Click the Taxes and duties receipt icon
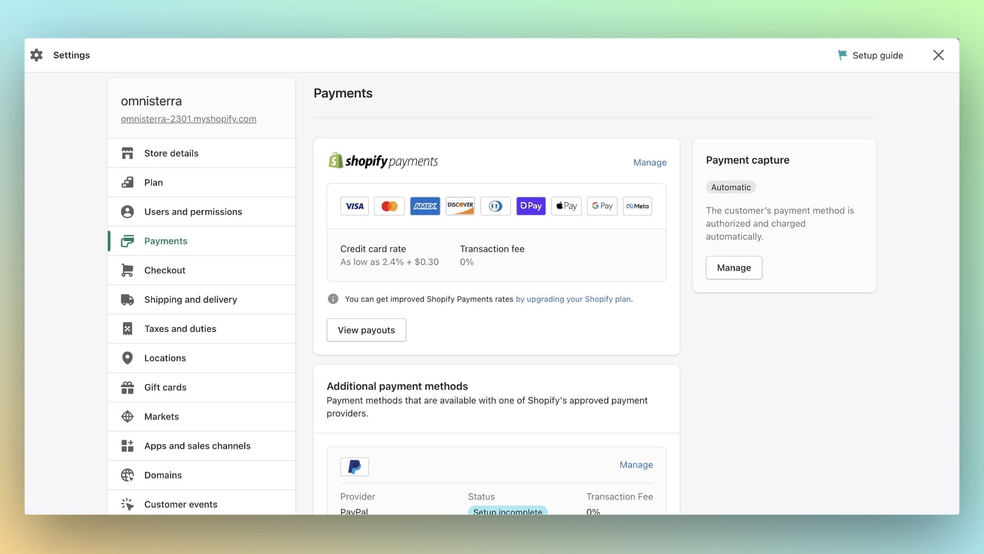Screen dimensions: 984x554 coord(127,329)
